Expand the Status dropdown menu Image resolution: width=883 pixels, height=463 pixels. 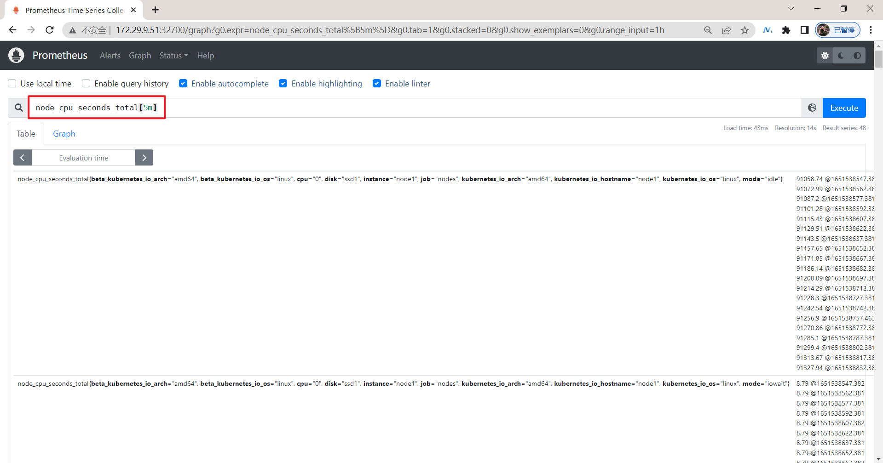coord(174,56)
